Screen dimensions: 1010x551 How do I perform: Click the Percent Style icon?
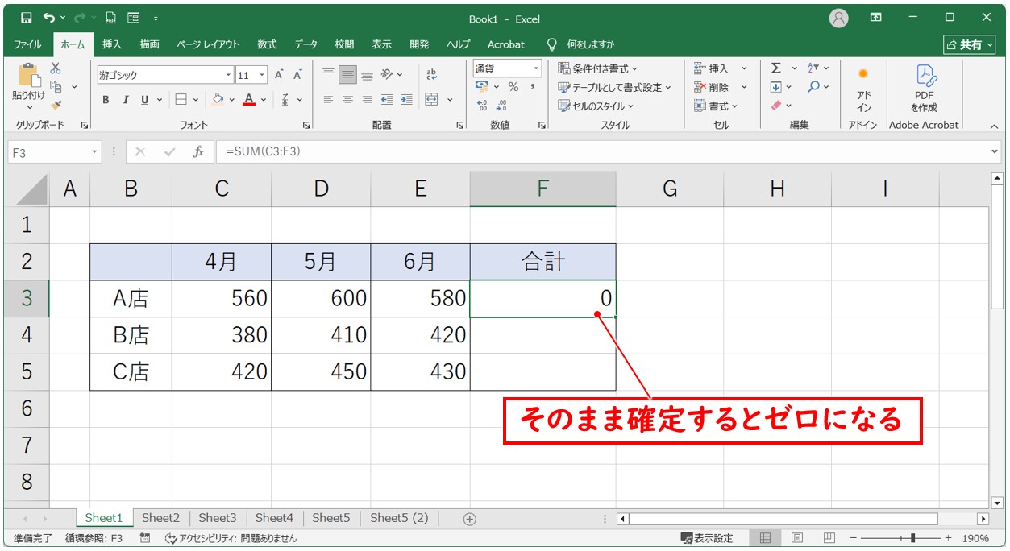(x=513, y=87)
